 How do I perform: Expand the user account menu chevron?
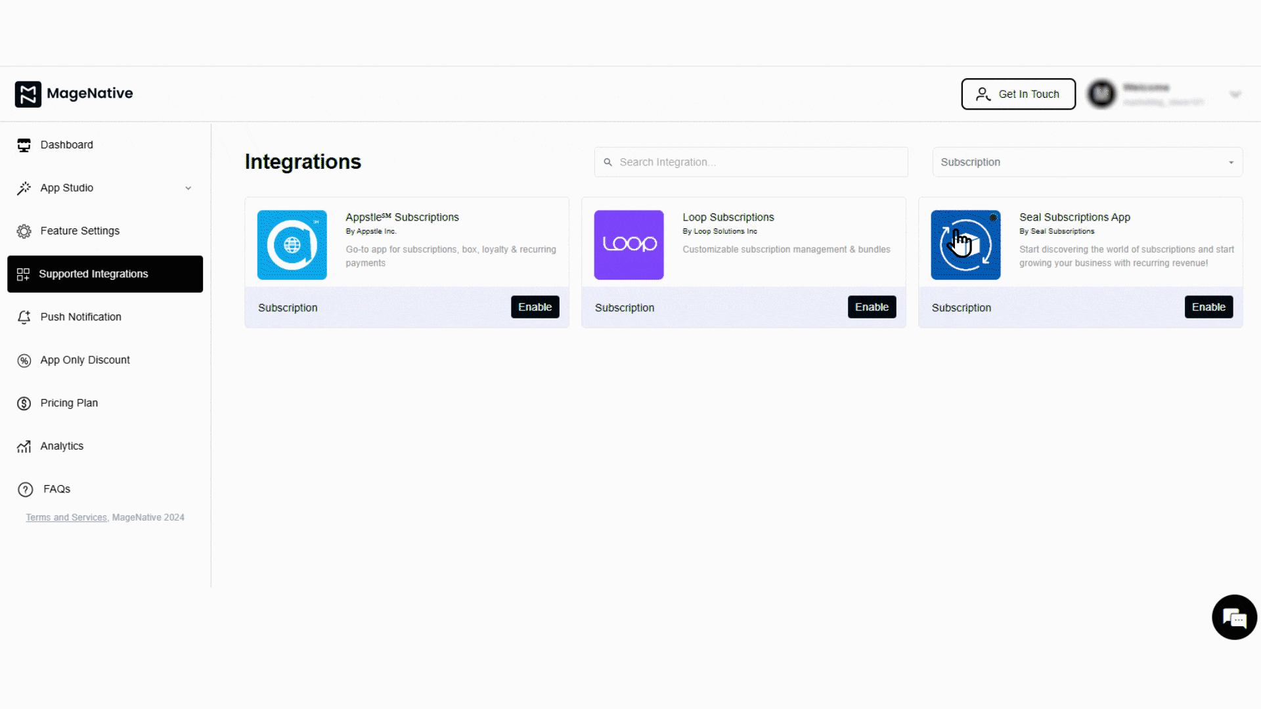point(1235,94)
